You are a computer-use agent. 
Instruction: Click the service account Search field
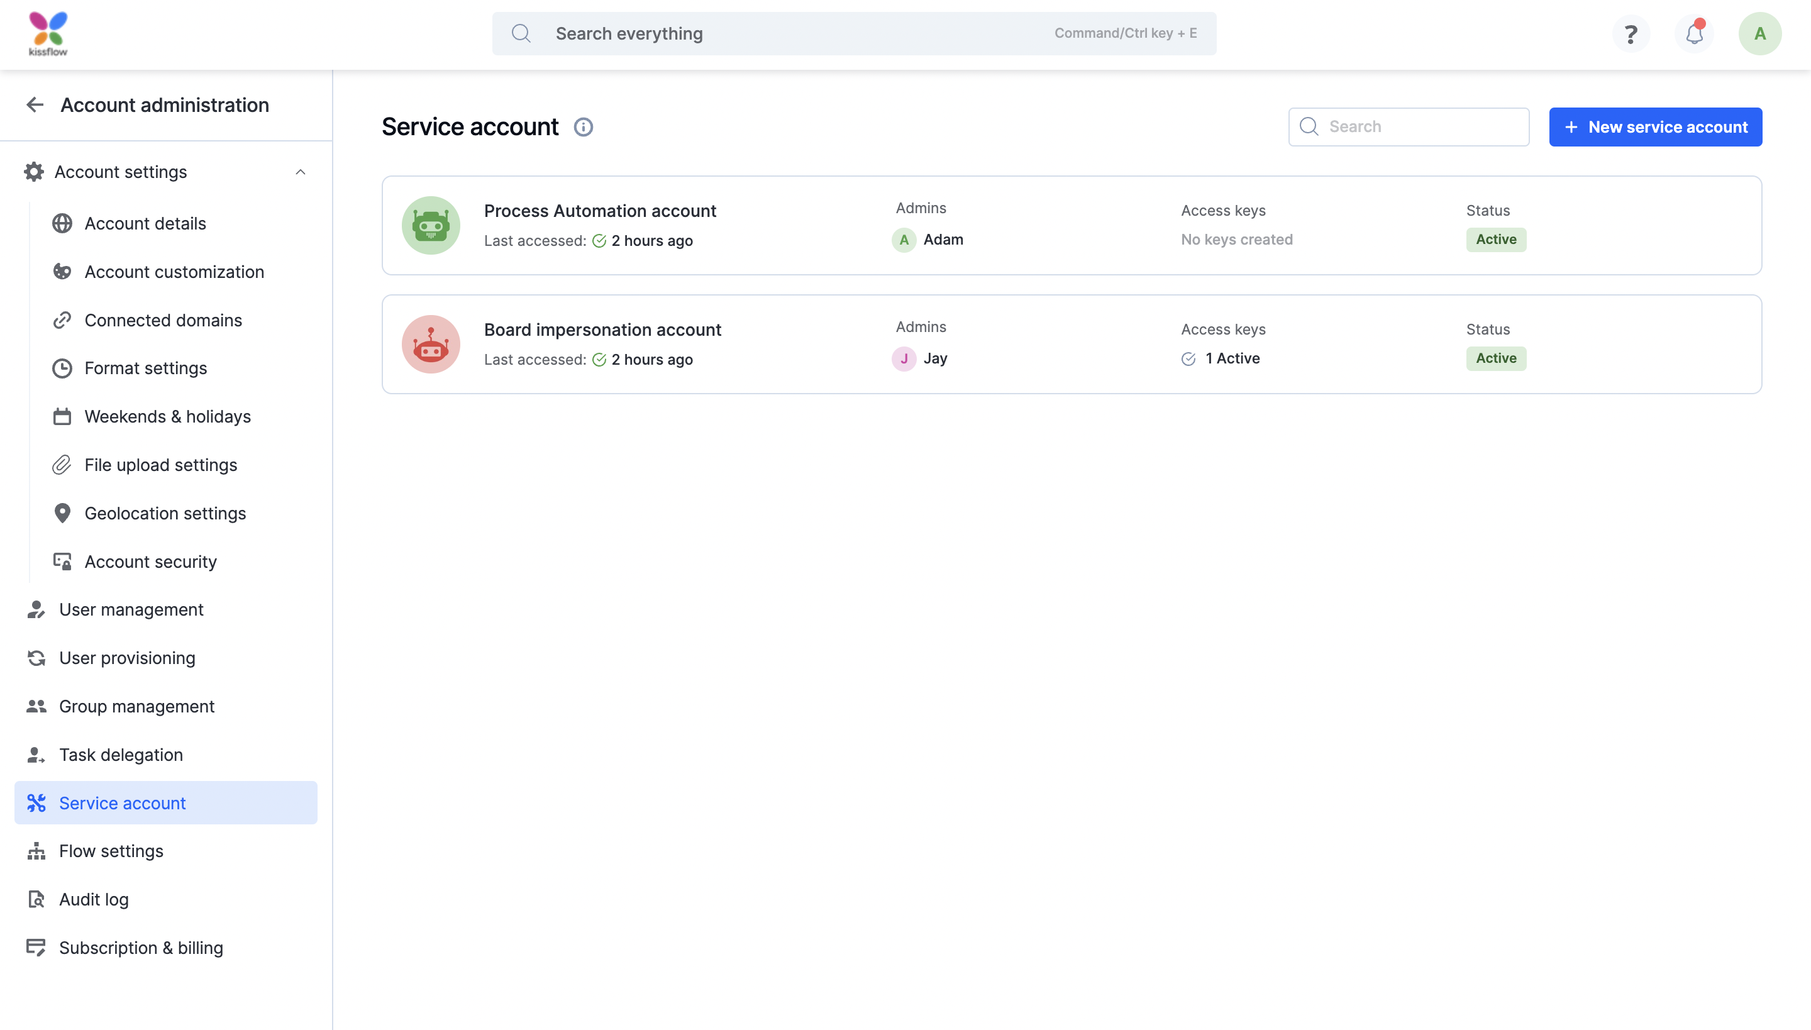point(1409,127)
